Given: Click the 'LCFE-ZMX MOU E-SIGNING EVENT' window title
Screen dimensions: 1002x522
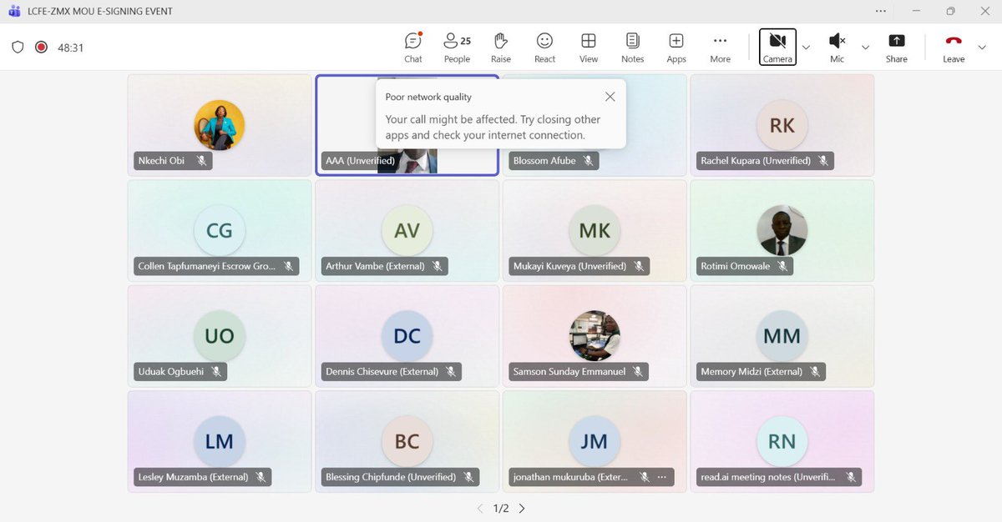Looking at the screenshot, I should click(x=99, y=11).
